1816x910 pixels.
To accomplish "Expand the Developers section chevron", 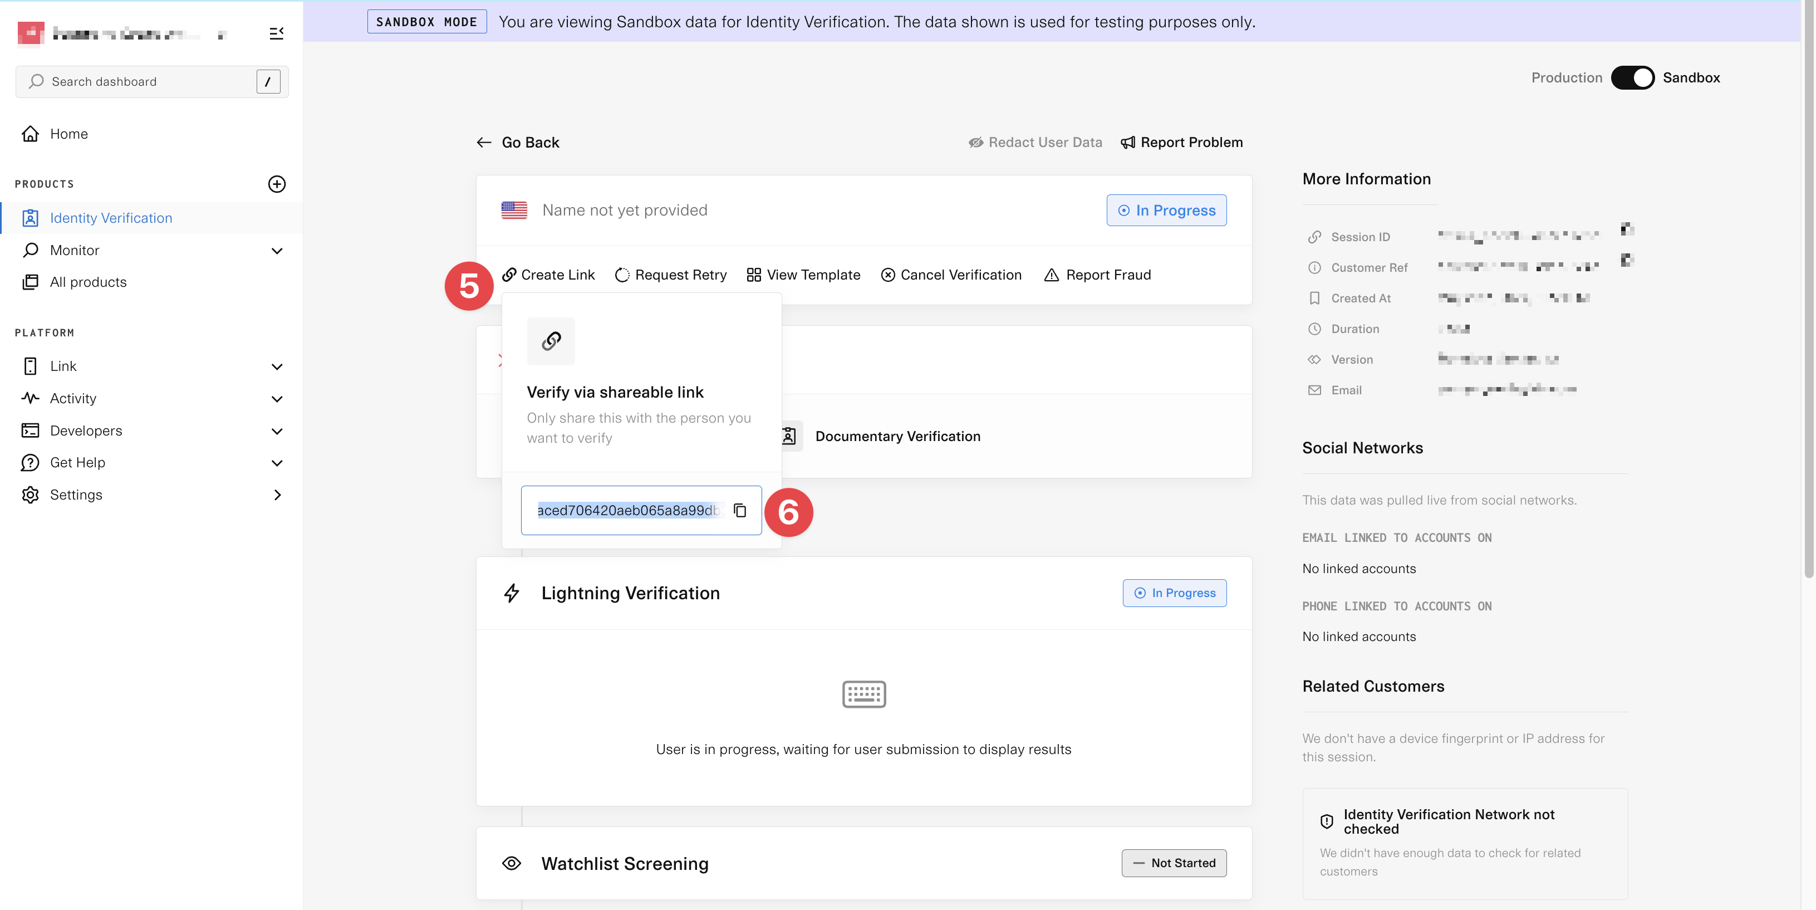I will [276, 431].
